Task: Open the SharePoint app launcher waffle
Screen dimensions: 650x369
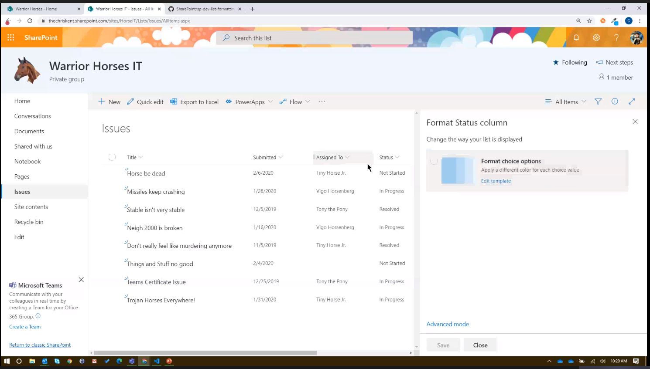Action: [10, 37]
